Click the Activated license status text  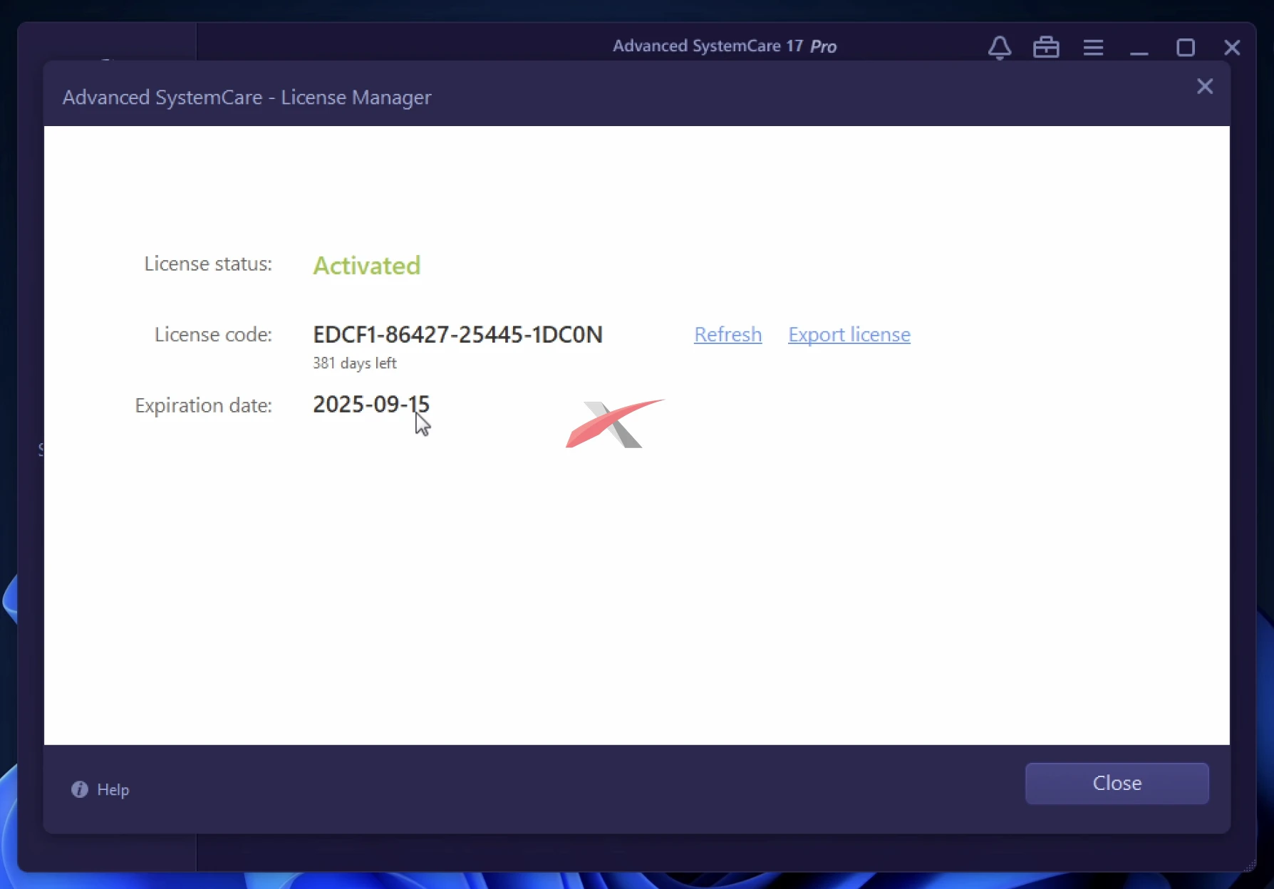pos(367,265)
